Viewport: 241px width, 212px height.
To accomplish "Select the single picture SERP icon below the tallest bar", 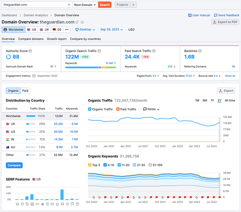I will pos(62,204).
